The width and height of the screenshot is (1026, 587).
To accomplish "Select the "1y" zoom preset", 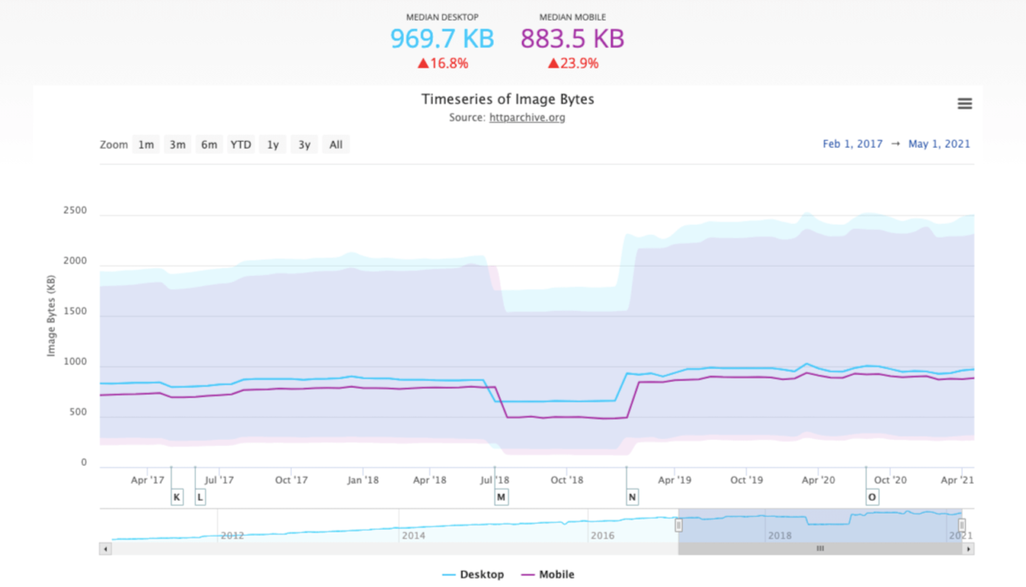I will click(272, 144).
